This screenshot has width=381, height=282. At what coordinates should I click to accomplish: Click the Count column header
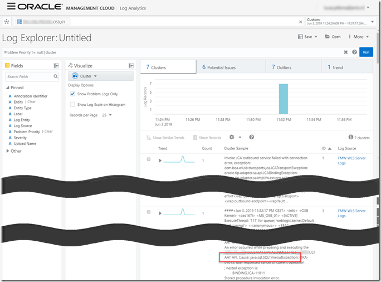click(x=207, y=148)
